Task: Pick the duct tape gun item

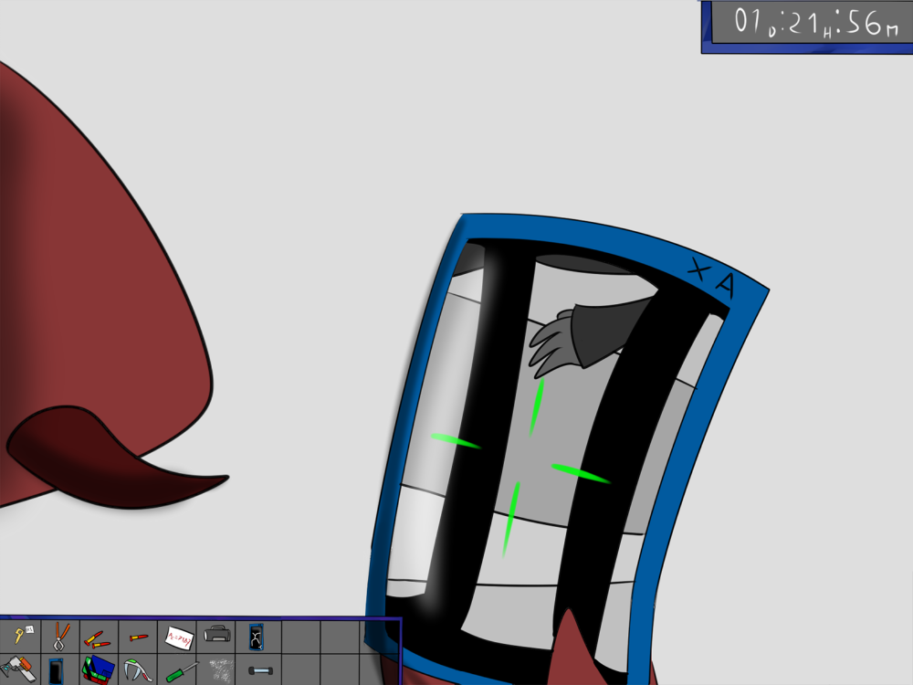Action: click(19, 669)
